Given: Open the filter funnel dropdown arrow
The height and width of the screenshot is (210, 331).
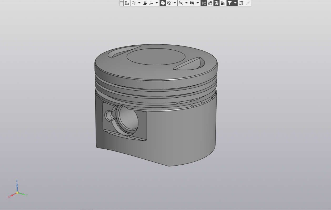Looking at the screenshot, I should click(x=235, y=3).
